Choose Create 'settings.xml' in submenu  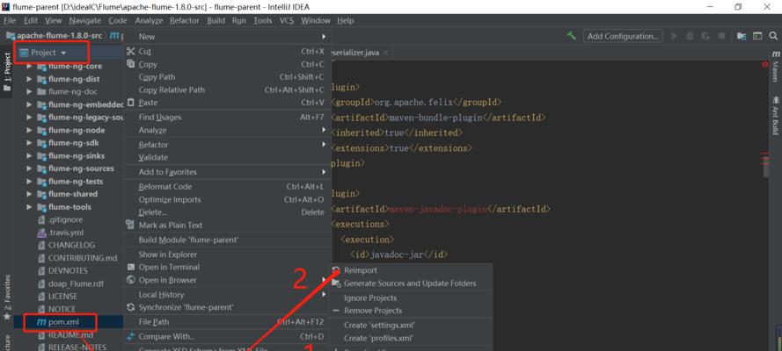(411, 326)
